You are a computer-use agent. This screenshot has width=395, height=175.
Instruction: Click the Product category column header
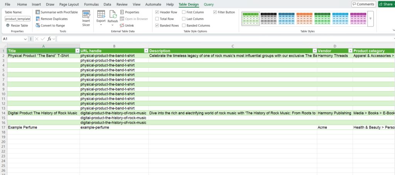[x=374, y=51]
